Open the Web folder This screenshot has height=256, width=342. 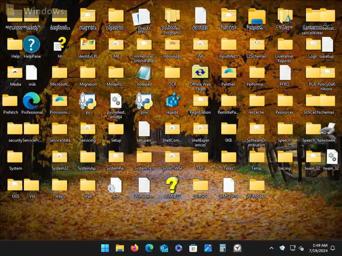click(x=88, y=185)
